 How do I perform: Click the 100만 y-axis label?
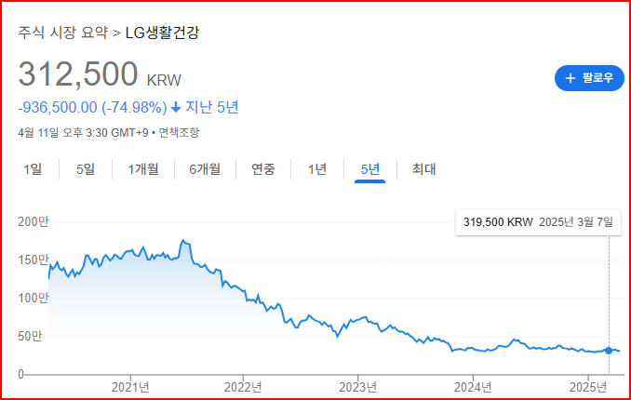coord(33,299)
